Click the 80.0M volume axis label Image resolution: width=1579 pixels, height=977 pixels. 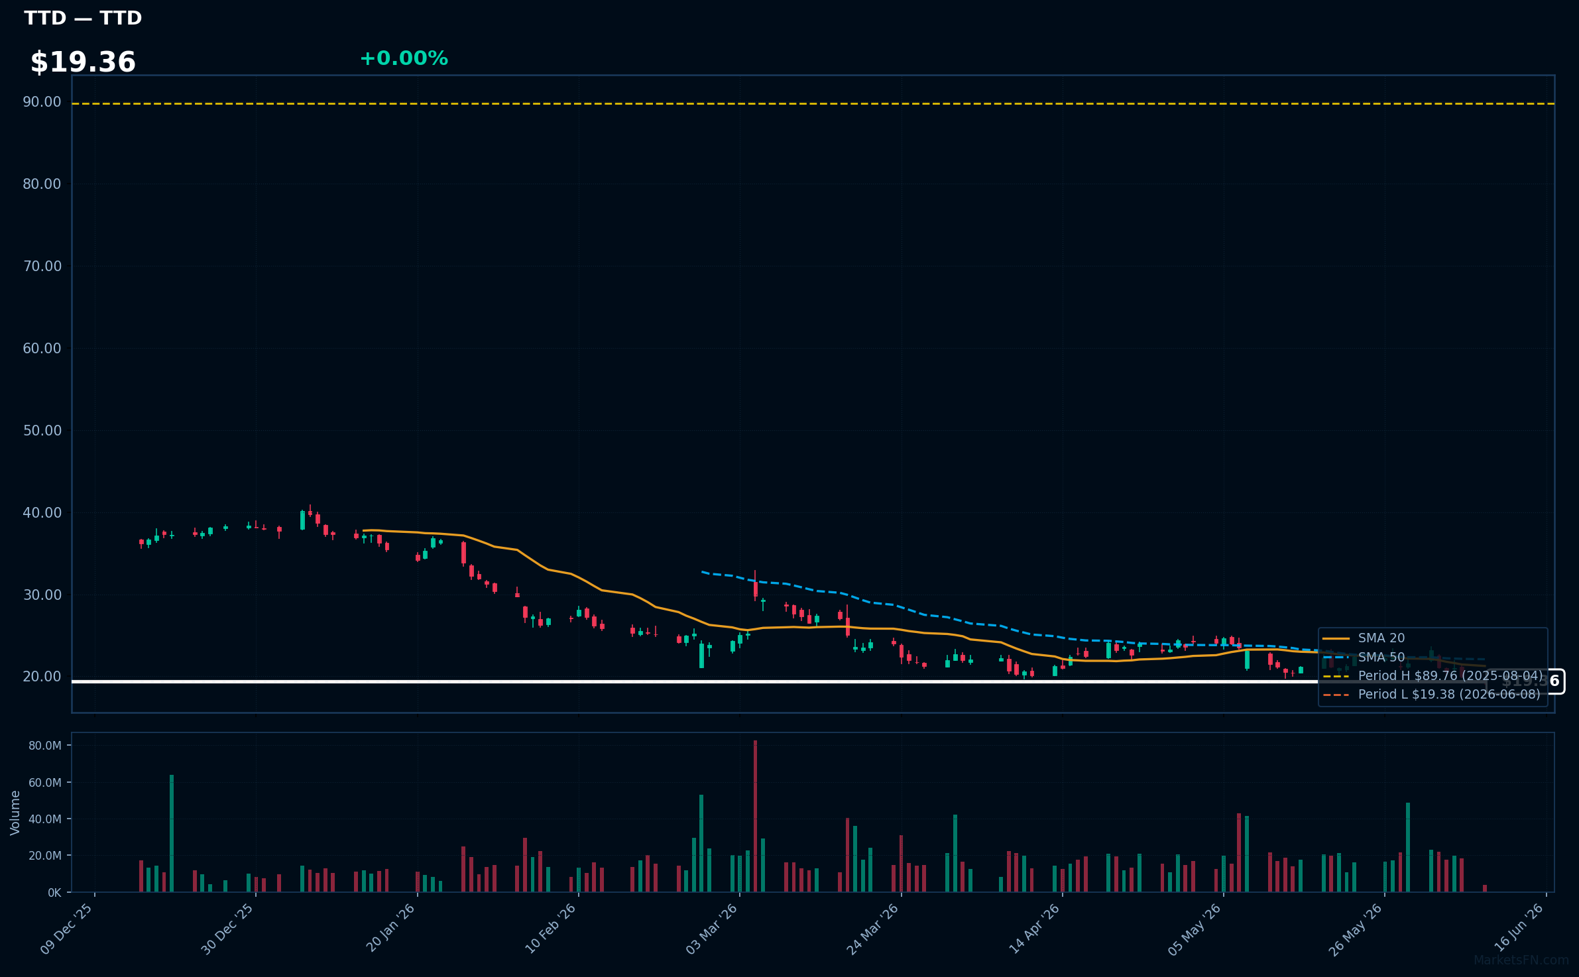(x=45, y=746)
